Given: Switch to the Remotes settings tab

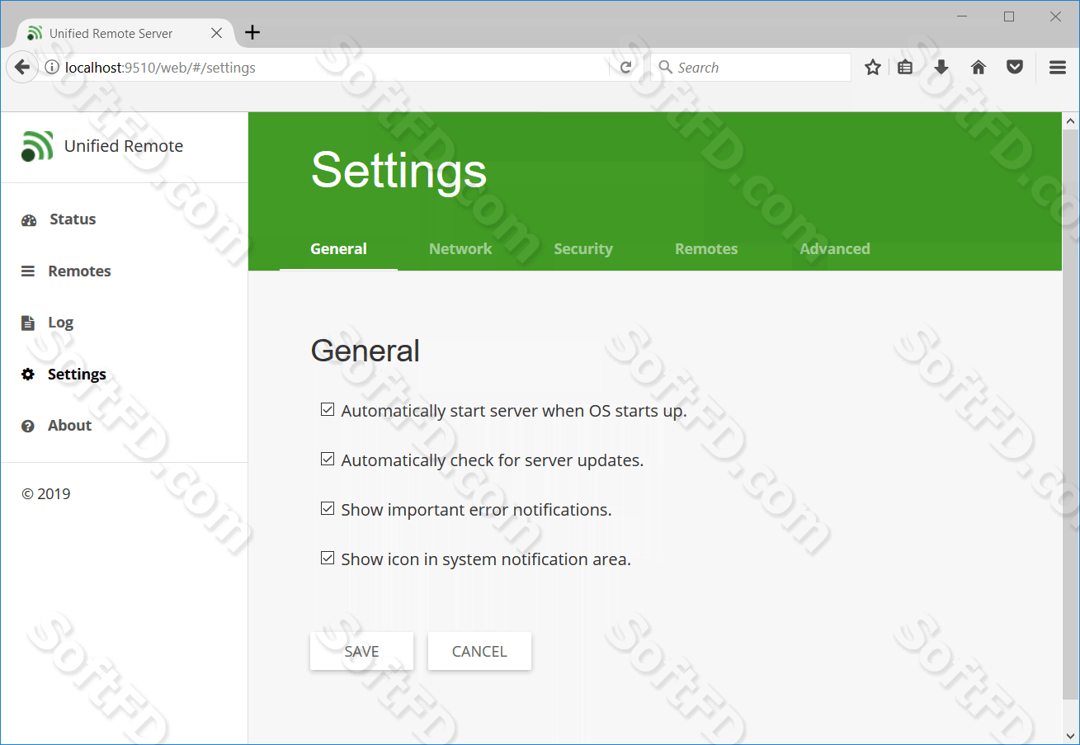Looking at the screenshot, I should (706, 249).
